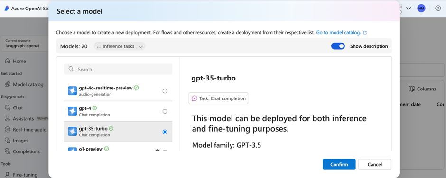
Task: Open Real-time audio playground
Action: [x=27, y=129]
